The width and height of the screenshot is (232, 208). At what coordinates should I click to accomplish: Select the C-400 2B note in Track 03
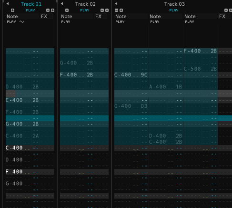[x=166, y=142]
